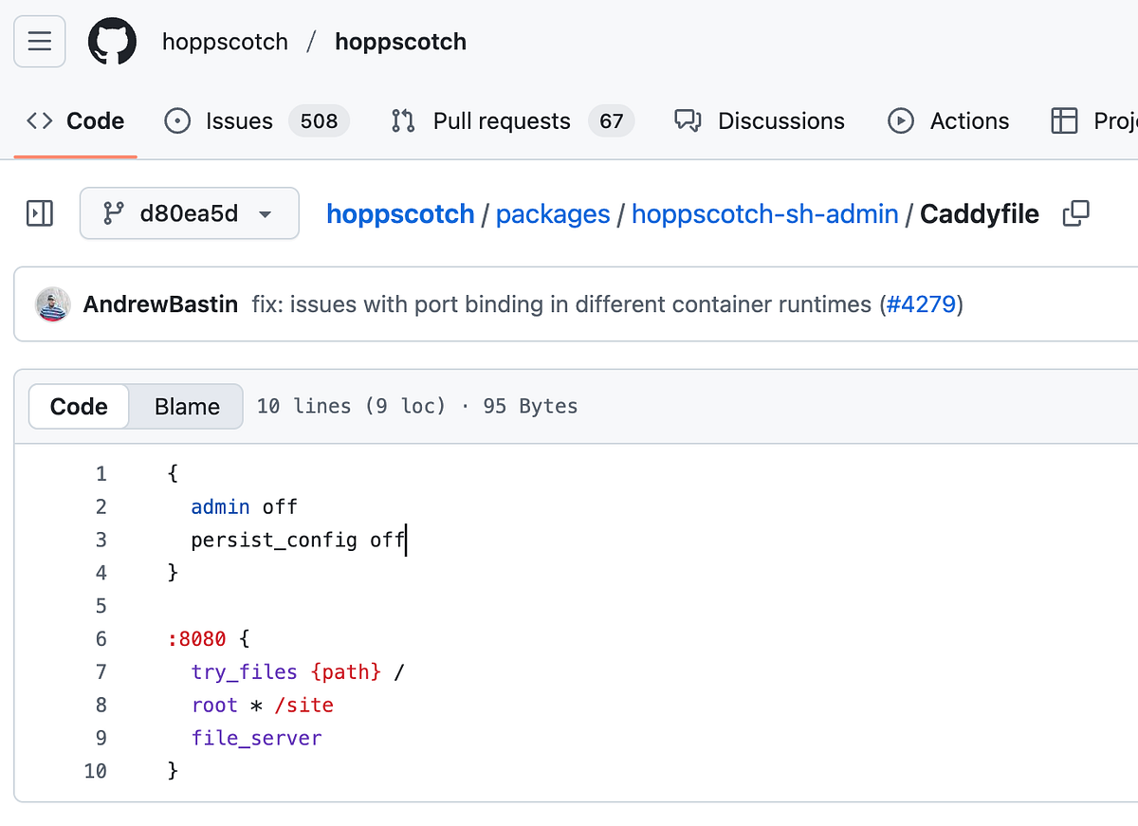Open the Discussions tab
1138x826 pixels.
click(760, 121)
